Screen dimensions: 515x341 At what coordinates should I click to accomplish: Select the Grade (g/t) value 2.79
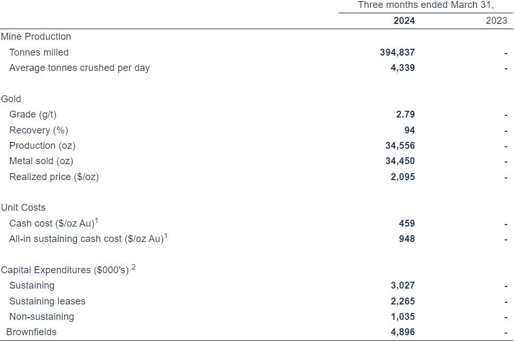tap(405, 114)
